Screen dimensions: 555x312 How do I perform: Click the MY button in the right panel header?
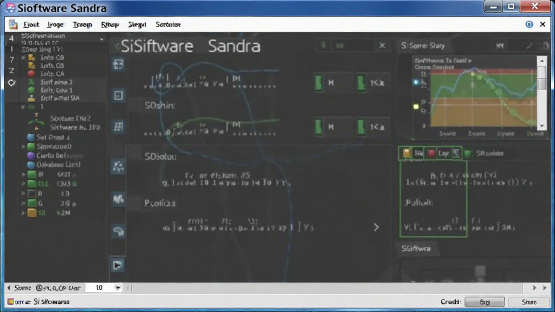pyautogui.click(x=500, y=45)
